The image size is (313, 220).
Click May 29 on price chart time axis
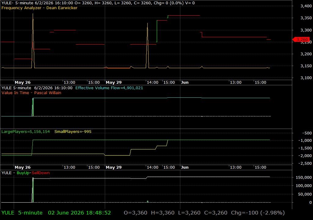[x=114, y=82]
